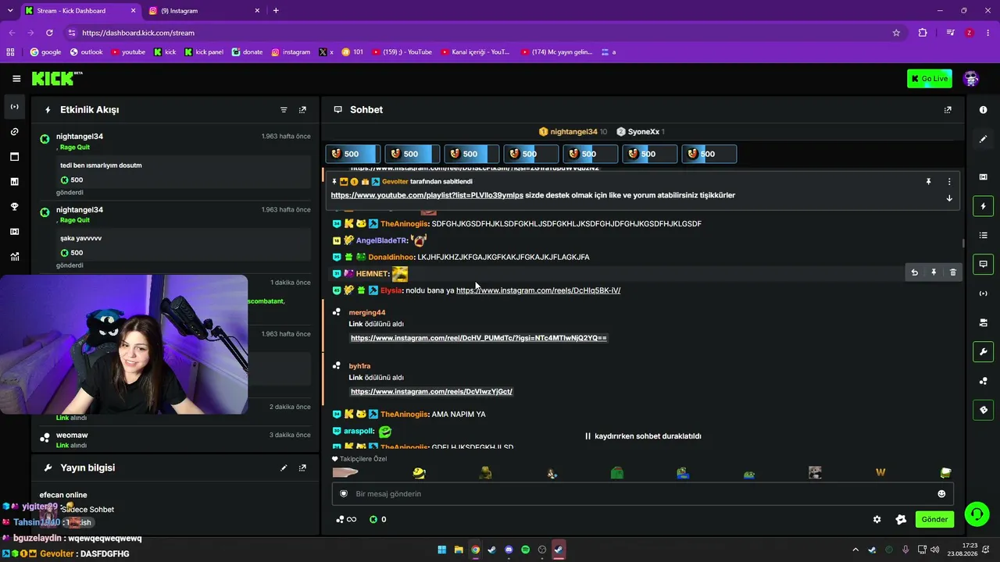The height and width of the screenshot is (562, 1000).
Task: Toggle the wrench stream info panel button
Action: tap(983, 352)
